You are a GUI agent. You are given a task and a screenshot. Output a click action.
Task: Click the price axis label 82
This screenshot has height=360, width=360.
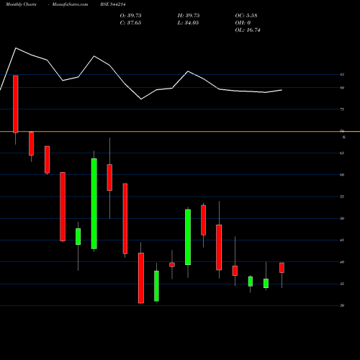click(342, 75)
